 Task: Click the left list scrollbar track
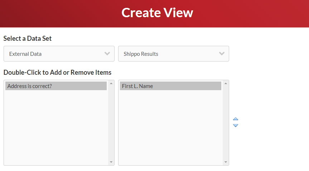point(111,123)
